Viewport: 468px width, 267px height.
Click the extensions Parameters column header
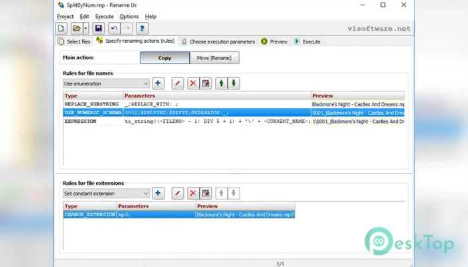pyautogui.click(x=156, y=206)
